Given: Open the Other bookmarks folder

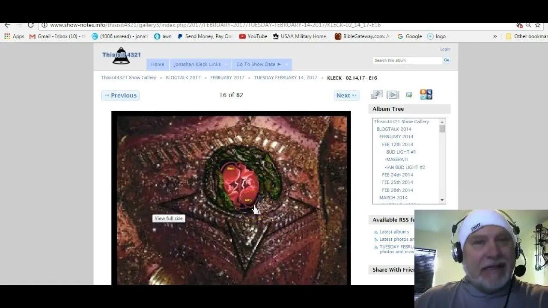Looking at the screenshot, I should coord(526,36).
